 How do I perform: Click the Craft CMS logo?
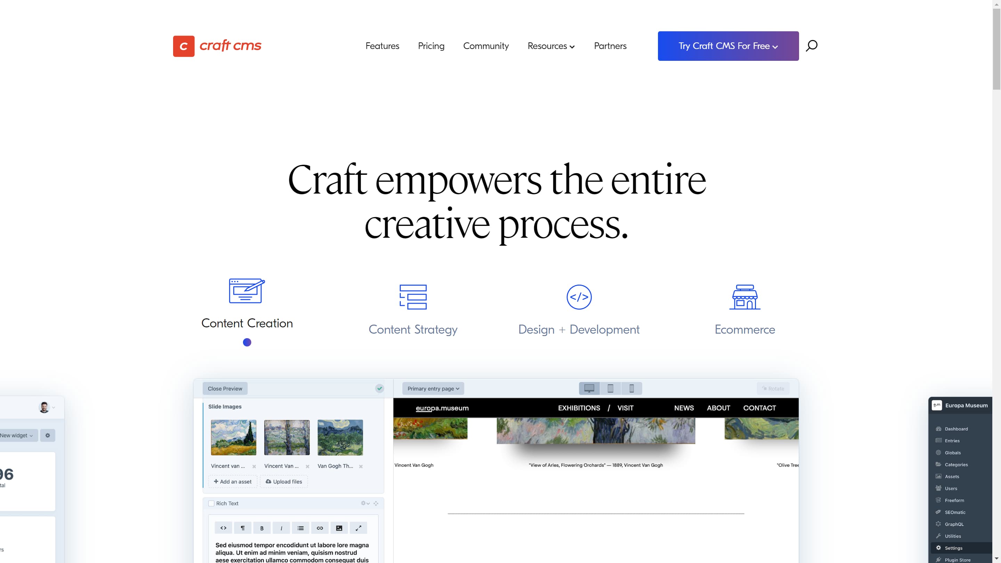tap(217, 46)
